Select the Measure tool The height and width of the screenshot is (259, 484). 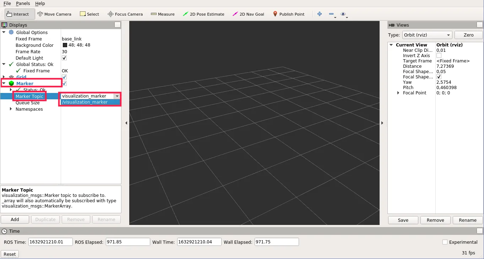pos(163,14)
